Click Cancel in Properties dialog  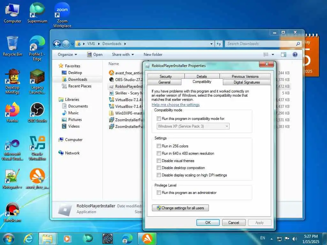[x=234, y=222]
